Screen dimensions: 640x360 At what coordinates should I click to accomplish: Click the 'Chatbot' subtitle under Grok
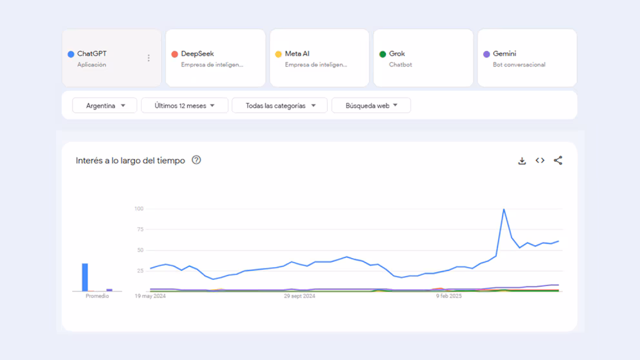tap(401, 65)
